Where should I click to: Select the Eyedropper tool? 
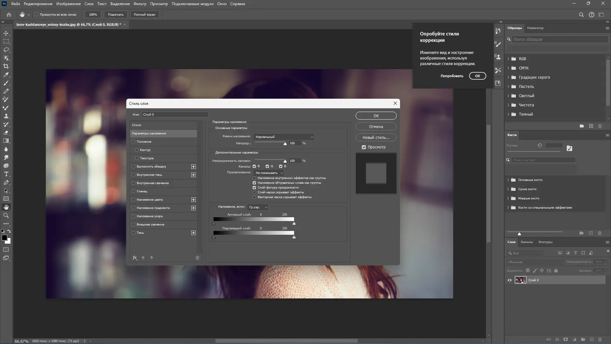pos(6,75)
